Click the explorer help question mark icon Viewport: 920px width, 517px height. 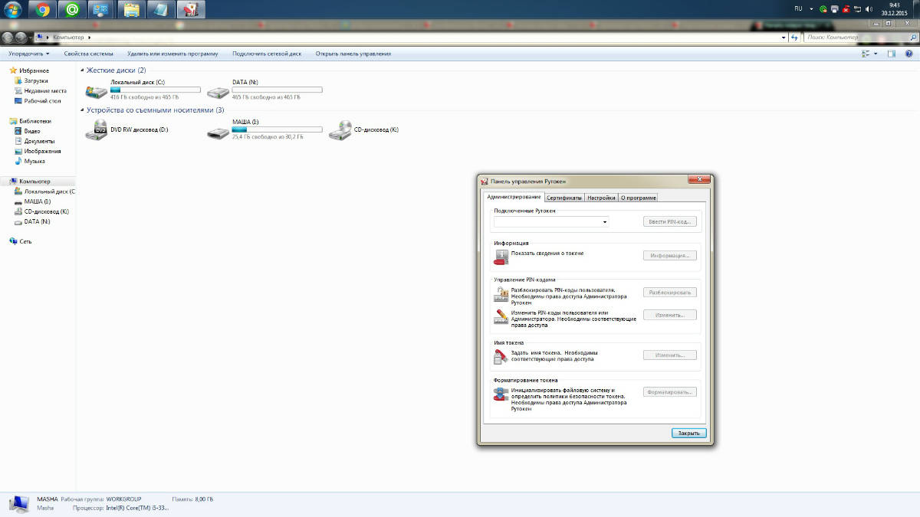[909, 54]
